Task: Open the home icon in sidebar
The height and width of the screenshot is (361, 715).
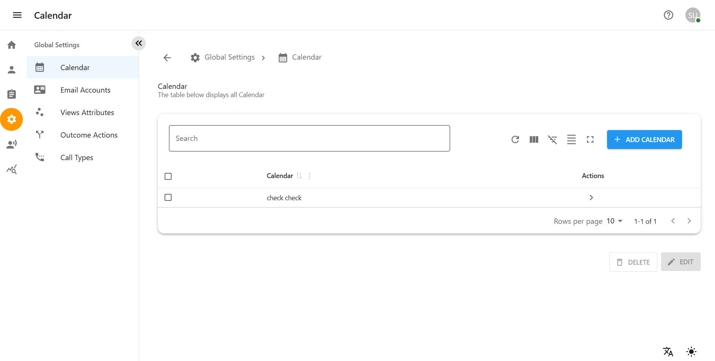Action: 12,45
